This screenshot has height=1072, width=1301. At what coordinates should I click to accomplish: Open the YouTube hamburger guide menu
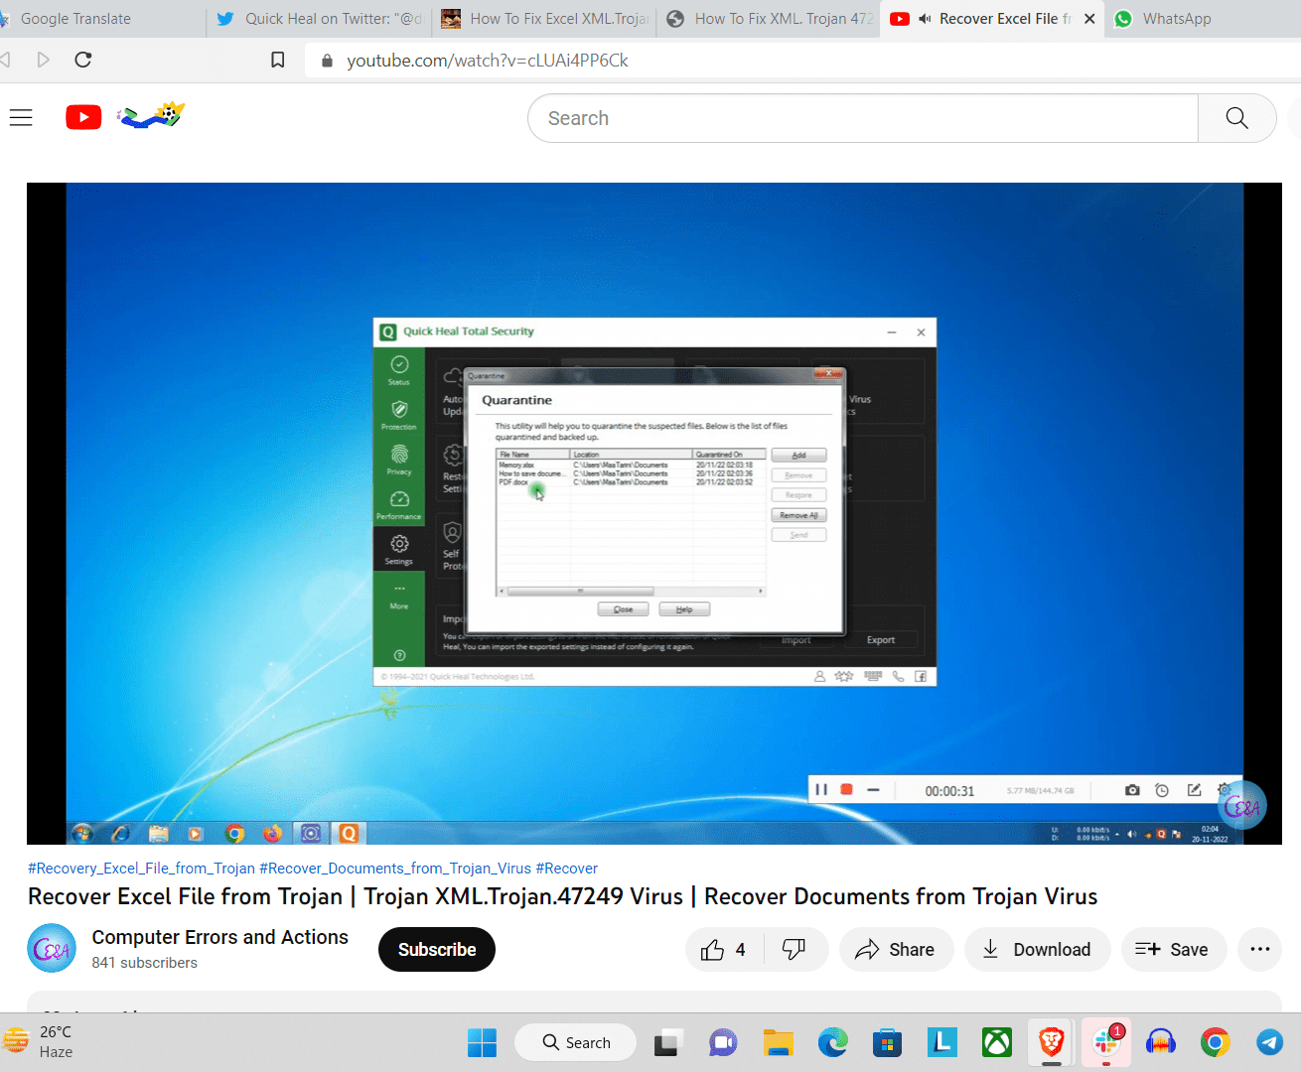[21, 118]
